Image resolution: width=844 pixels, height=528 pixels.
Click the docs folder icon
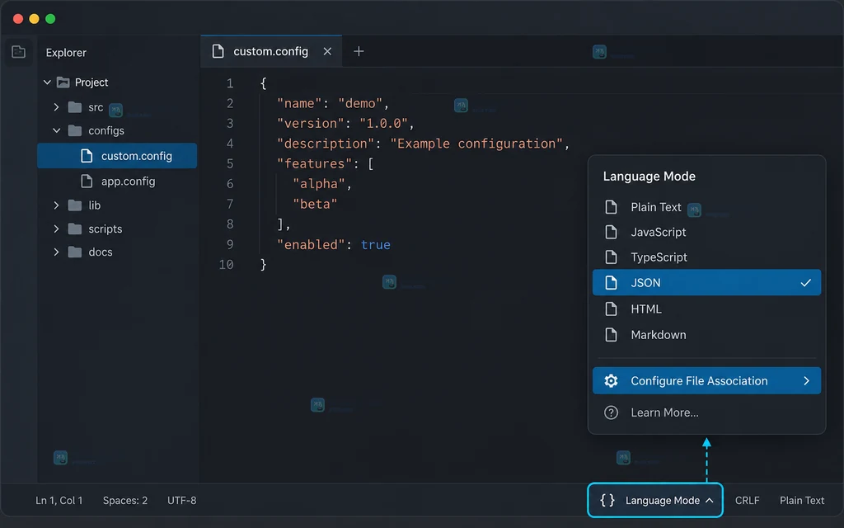[x=75, y=252]
